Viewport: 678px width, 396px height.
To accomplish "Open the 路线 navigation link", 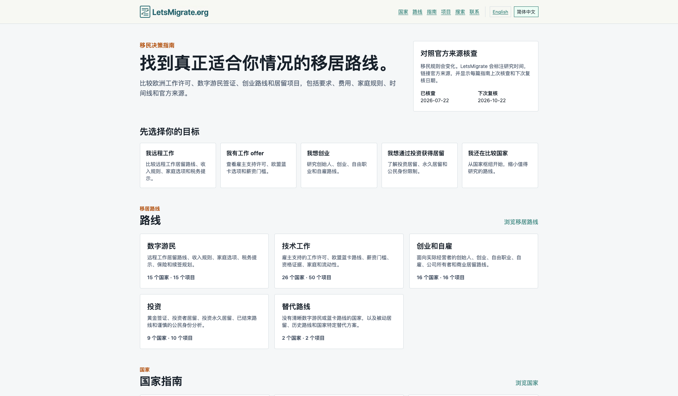I will tap(417, 12).
